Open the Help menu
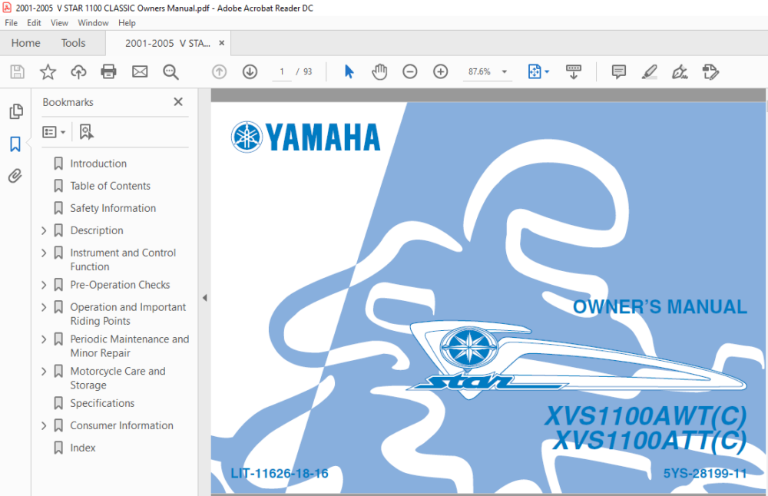This screenshot has height=496, width=768. pos(127,23)
